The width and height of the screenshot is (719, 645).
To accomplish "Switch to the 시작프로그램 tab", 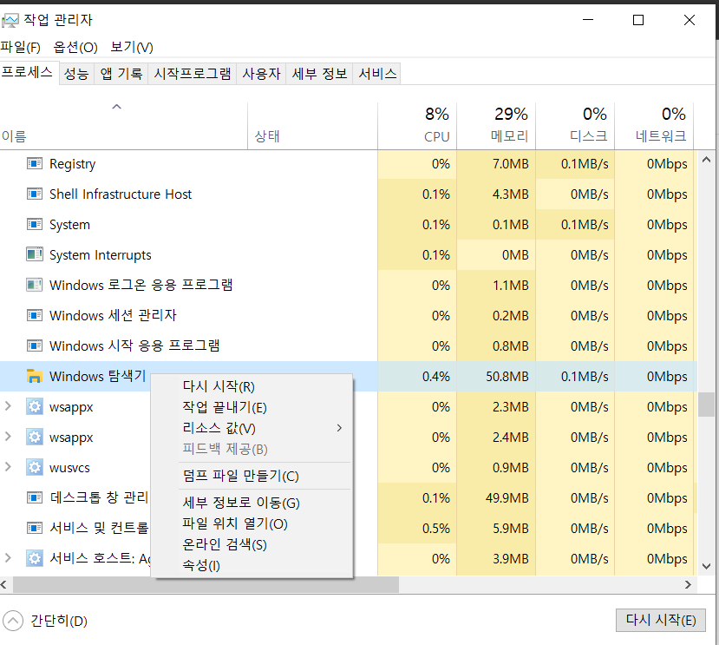I will [x=193, y=74].
